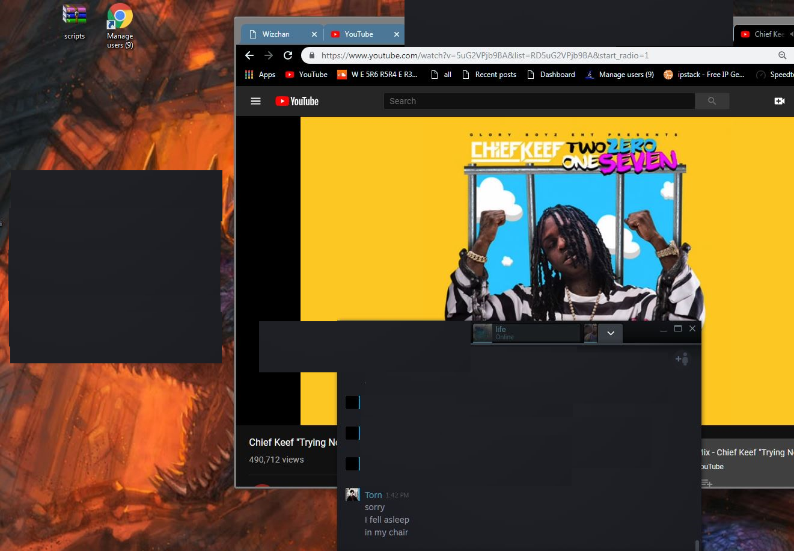This screenshot has width=794, height=551.
Task: Close the YouTube tab
Action: pyautogui.click(x=396, y=34)
